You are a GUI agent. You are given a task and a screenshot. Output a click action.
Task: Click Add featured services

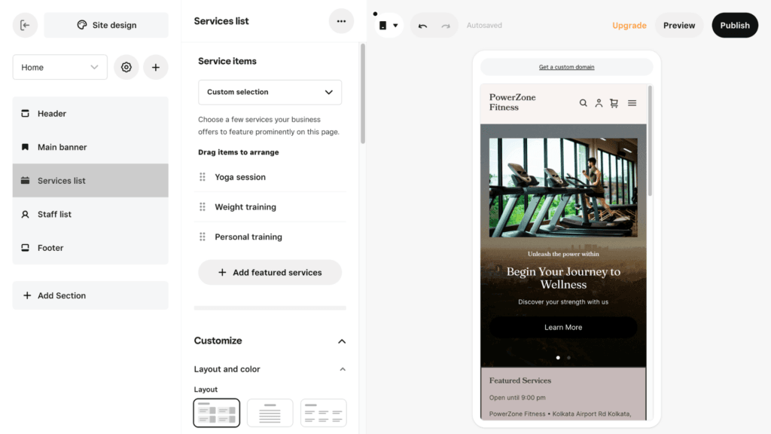[270, 272]
